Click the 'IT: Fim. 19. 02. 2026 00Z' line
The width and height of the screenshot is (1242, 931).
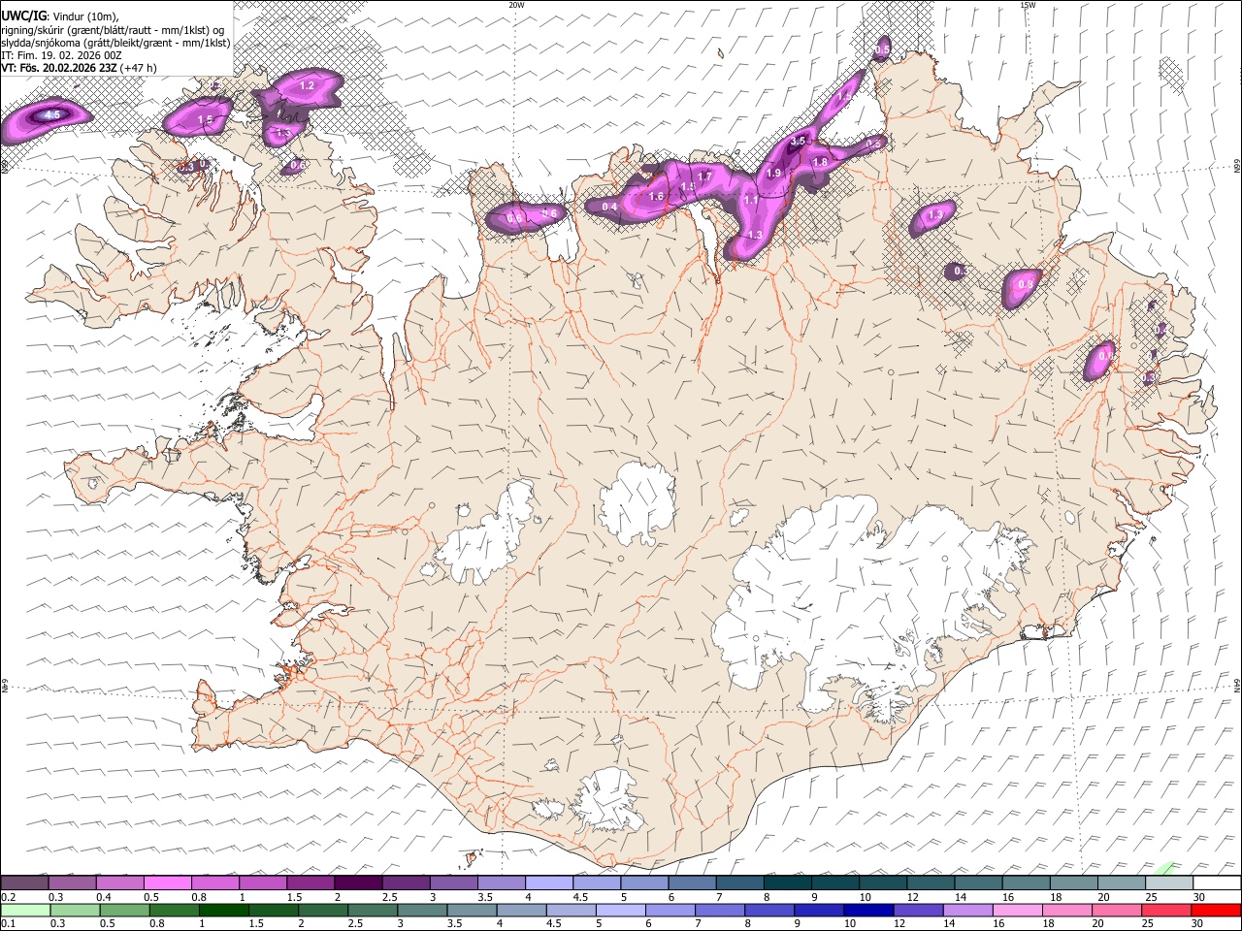(x=61, y=55)
